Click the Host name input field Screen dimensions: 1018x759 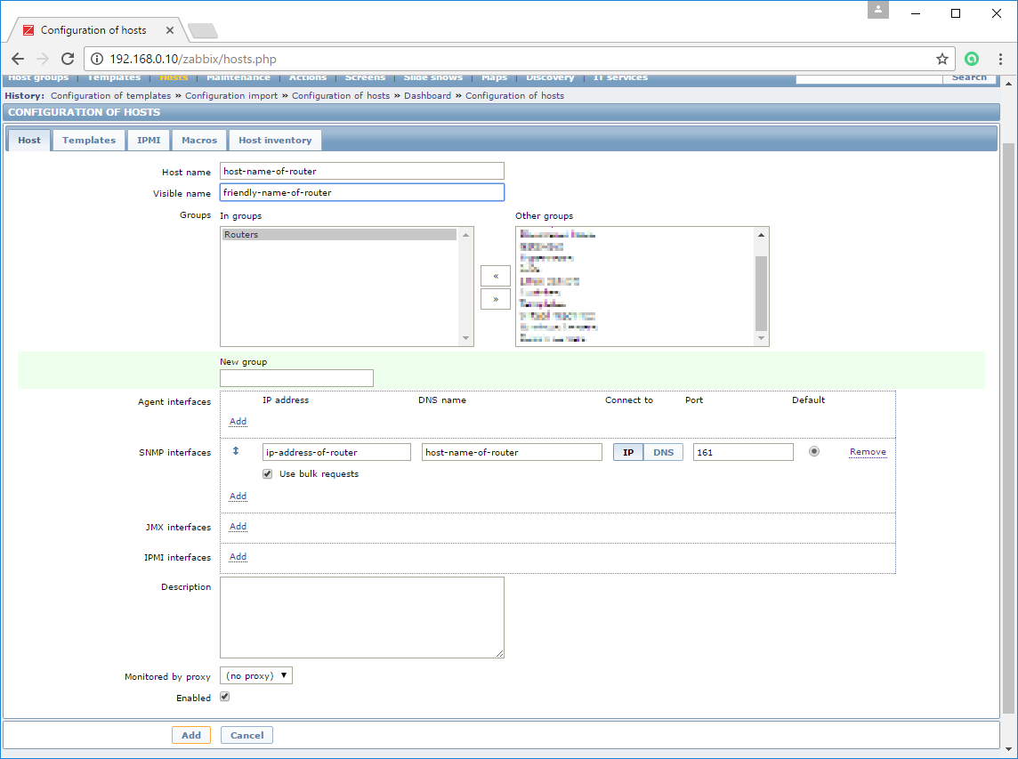click(x=361, y=172)
